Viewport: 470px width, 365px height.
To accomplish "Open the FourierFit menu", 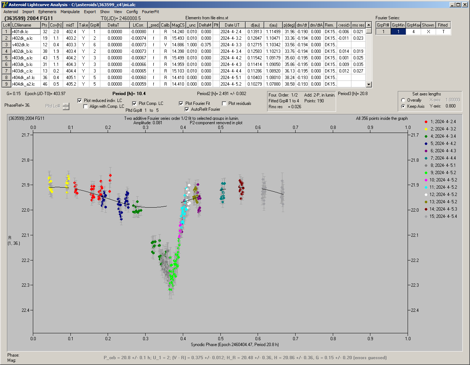I will point(150,12).
